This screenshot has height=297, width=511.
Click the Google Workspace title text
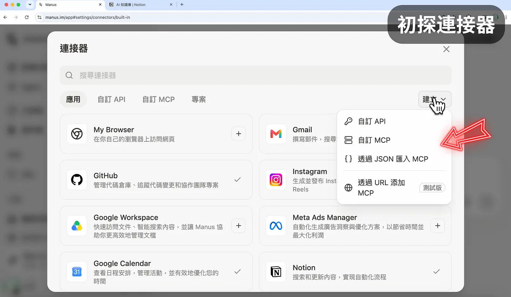pyautogui.click(x=126, y=217)
